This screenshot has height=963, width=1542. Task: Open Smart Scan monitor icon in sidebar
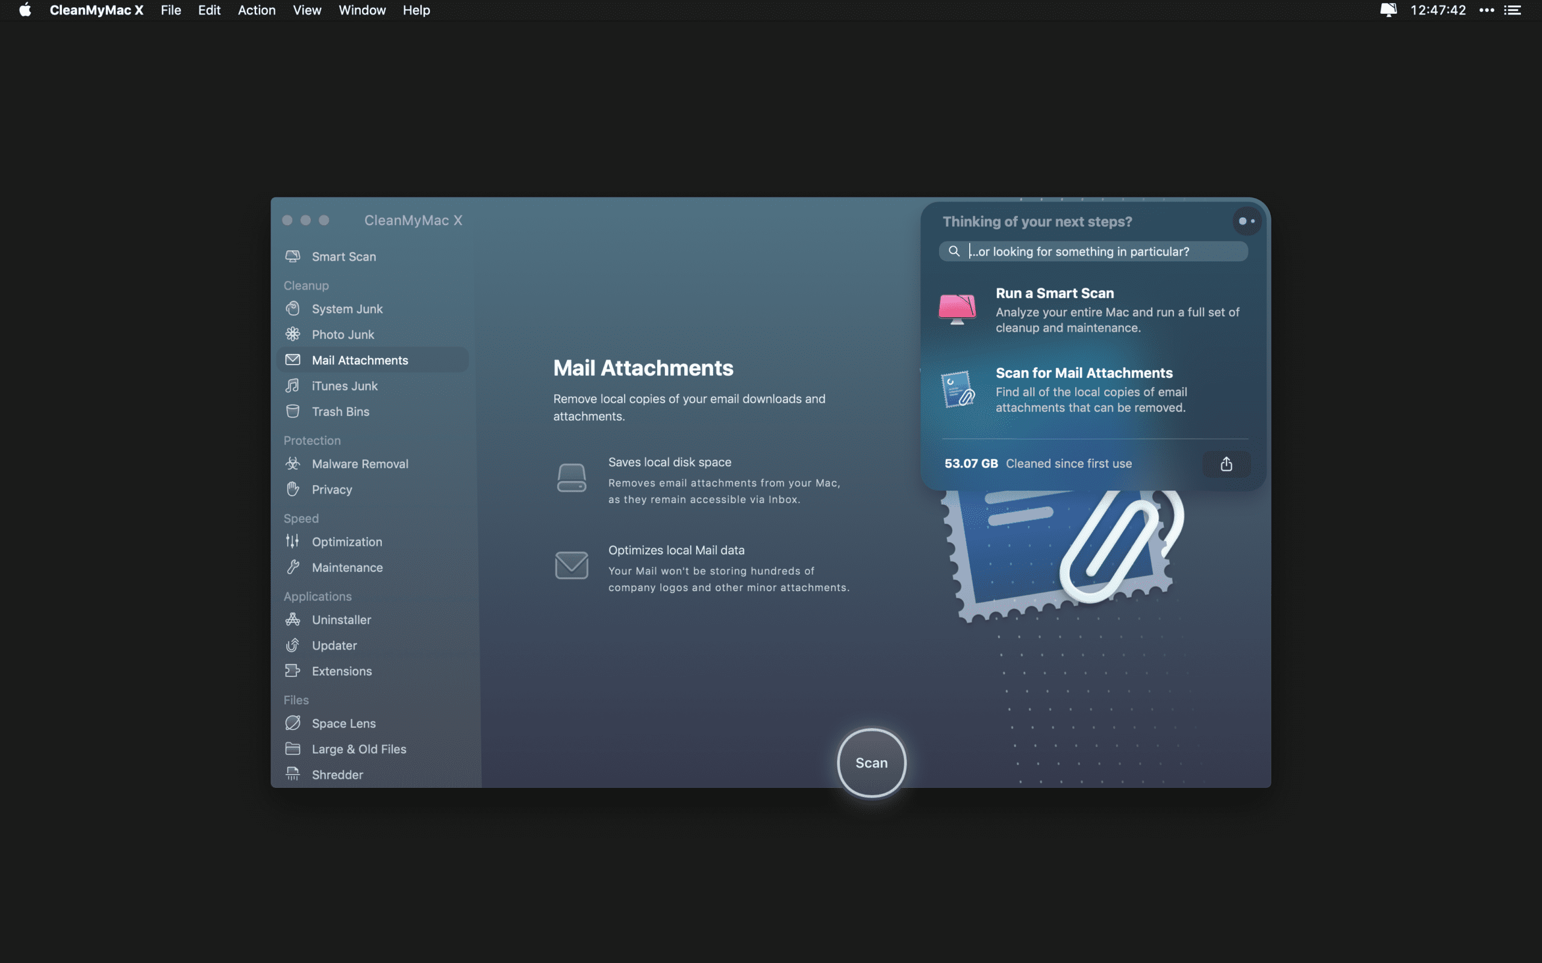293,256
